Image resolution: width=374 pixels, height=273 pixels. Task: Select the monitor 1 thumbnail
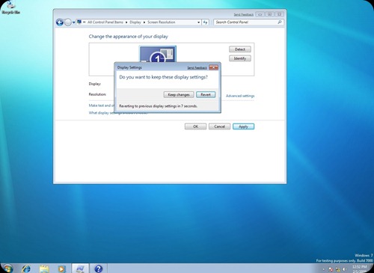click(158, 54)
